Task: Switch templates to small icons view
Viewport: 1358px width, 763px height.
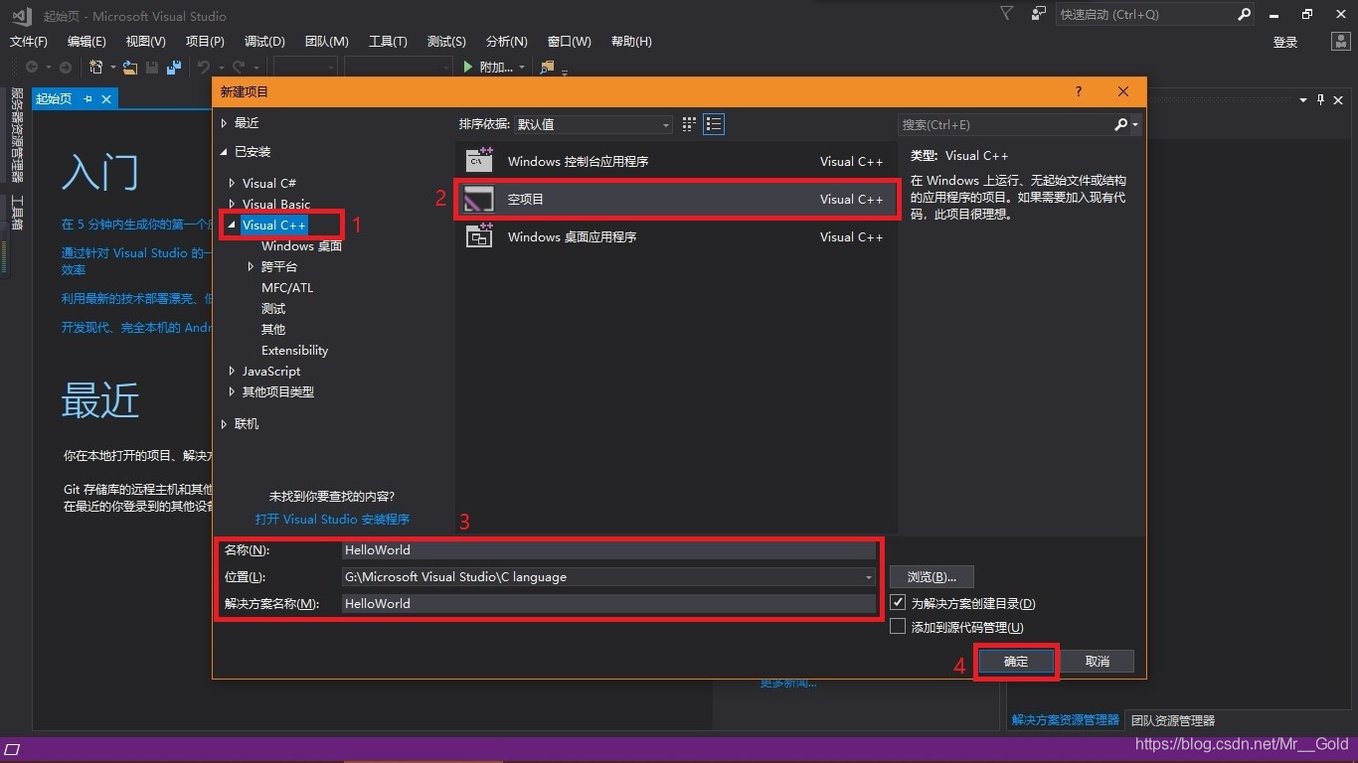Action: 690,124
